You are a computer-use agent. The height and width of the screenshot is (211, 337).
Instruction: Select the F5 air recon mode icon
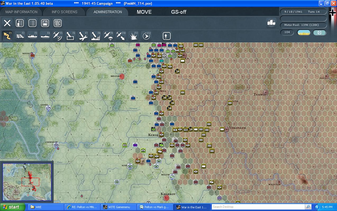pyautogui.click(x=58, y=36)
